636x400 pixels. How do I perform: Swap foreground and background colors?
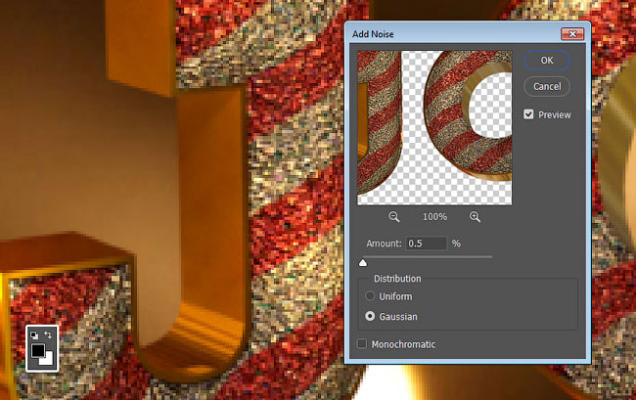(48, 335)
